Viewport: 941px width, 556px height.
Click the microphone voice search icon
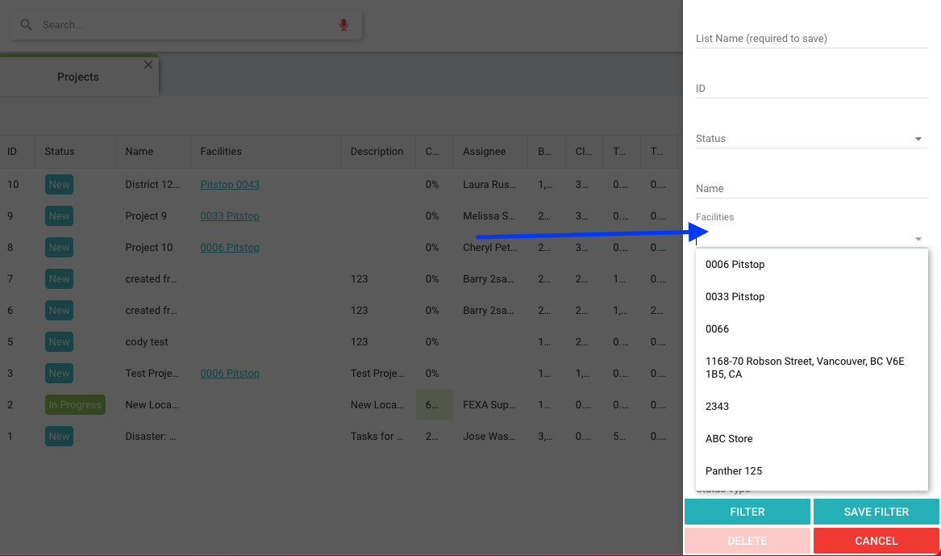pyautogui.click(x=344, y=25)
